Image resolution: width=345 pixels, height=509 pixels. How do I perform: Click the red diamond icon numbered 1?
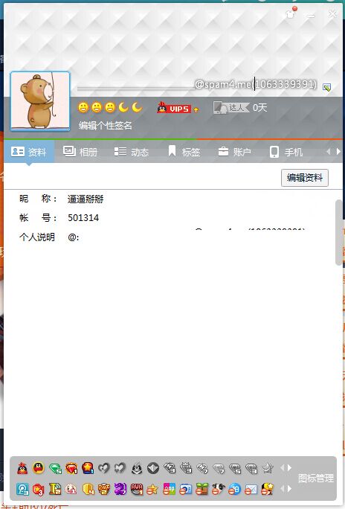(x=71, y=468)
